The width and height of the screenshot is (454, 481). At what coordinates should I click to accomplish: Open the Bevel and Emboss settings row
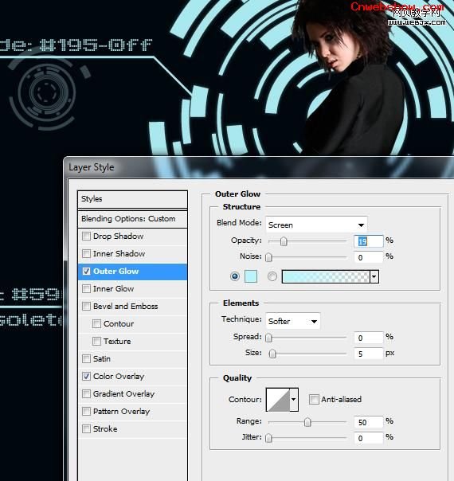(132, 306)
